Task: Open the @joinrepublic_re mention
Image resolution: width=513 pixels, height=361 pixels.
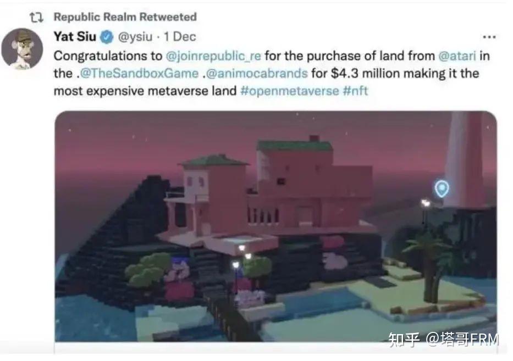Action: click(x=213, y=56)
